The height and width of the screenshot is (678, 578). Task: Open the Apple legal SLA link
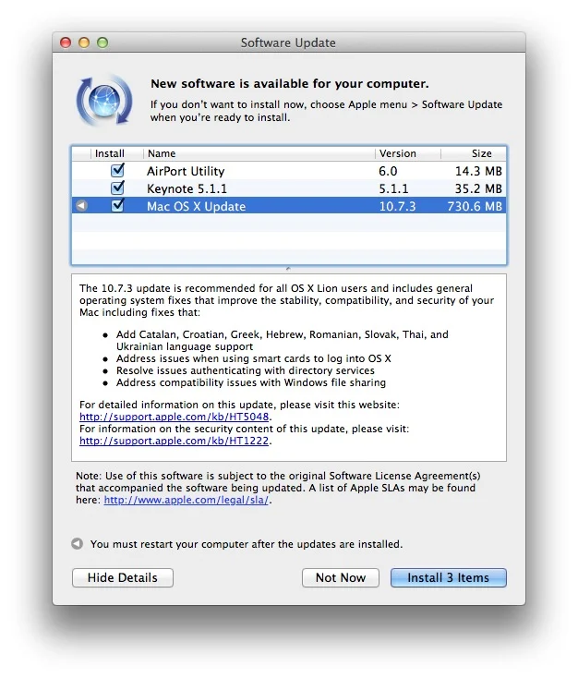[x=187, y=500]
